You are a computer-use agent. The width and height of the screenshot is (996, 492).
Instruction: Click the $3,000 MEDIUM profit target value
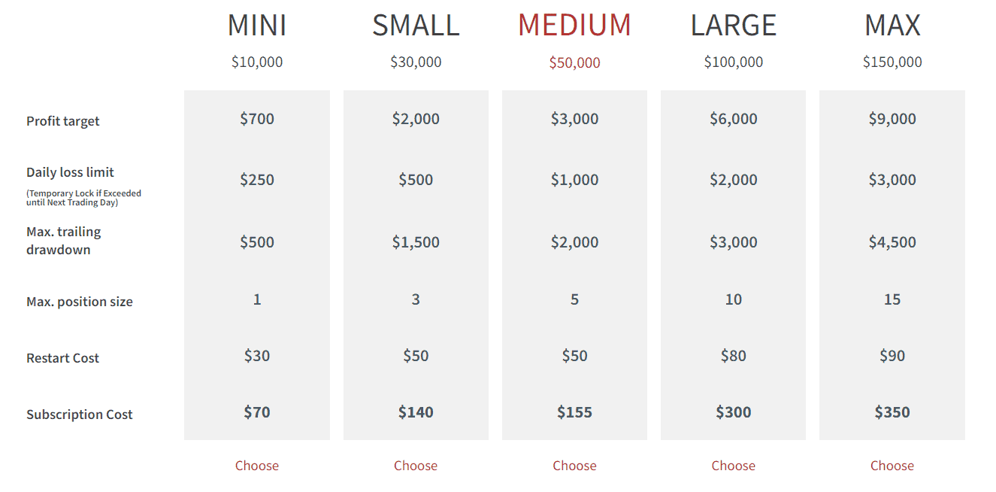(x=574, y=118)
